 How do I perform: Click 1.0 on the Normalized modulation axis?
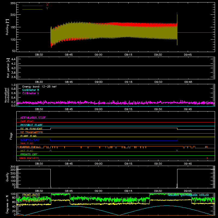[13, 85]
